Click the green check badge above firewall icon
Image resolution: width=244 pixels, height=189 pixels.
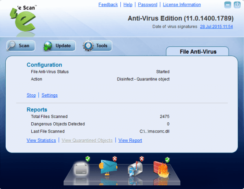[x=167, y=160]
